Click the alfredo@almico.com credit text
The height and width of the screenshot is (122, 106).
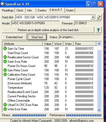81,121
